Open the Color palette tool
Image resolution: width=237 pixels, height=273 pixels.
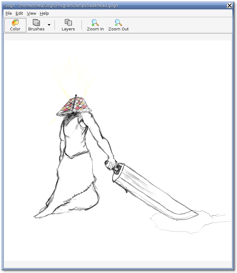(x=15, y=25)
